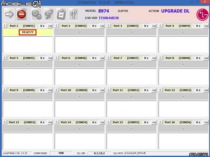Open the Log for Port 16
The height and width of the screenshot is (157, 210).
(x=206, y=122)
